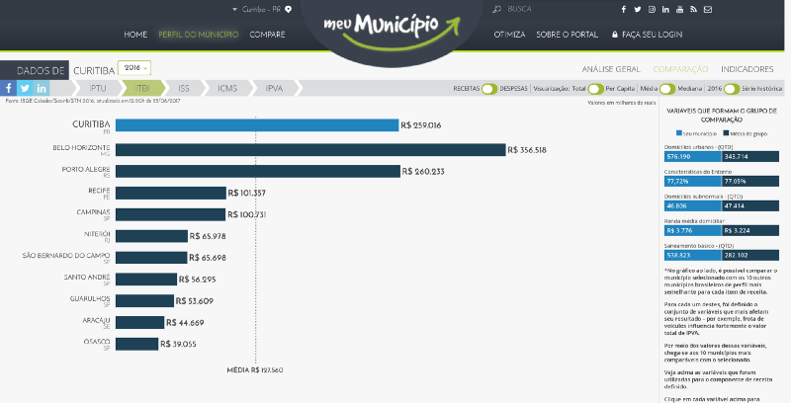Select the ITBI tax step
Image resolution: width=791 pixels, height=403 pixels.
pos(142,88)
